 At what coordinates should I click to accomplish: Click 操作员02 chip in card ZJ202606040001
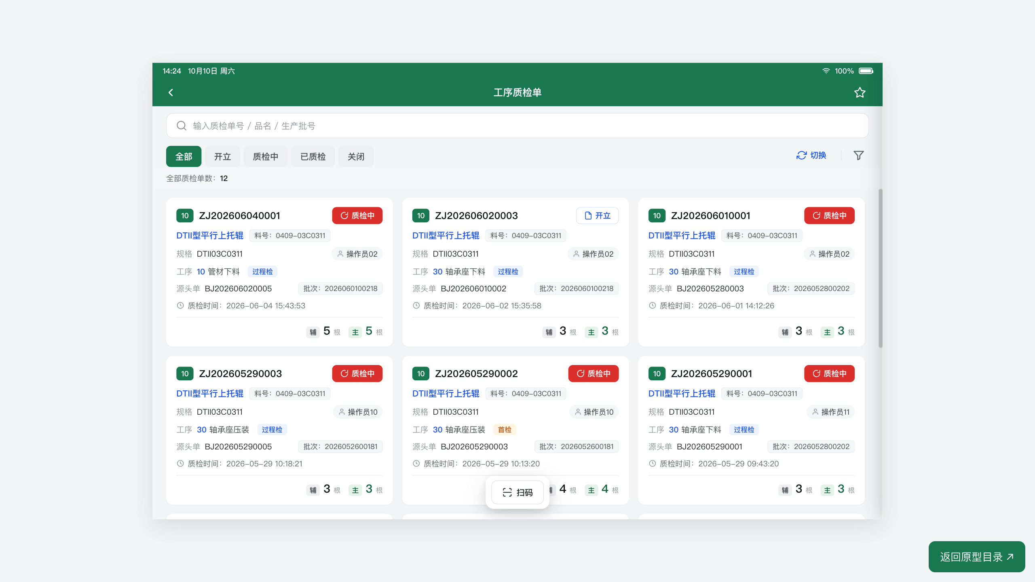[x=357, y=254]
